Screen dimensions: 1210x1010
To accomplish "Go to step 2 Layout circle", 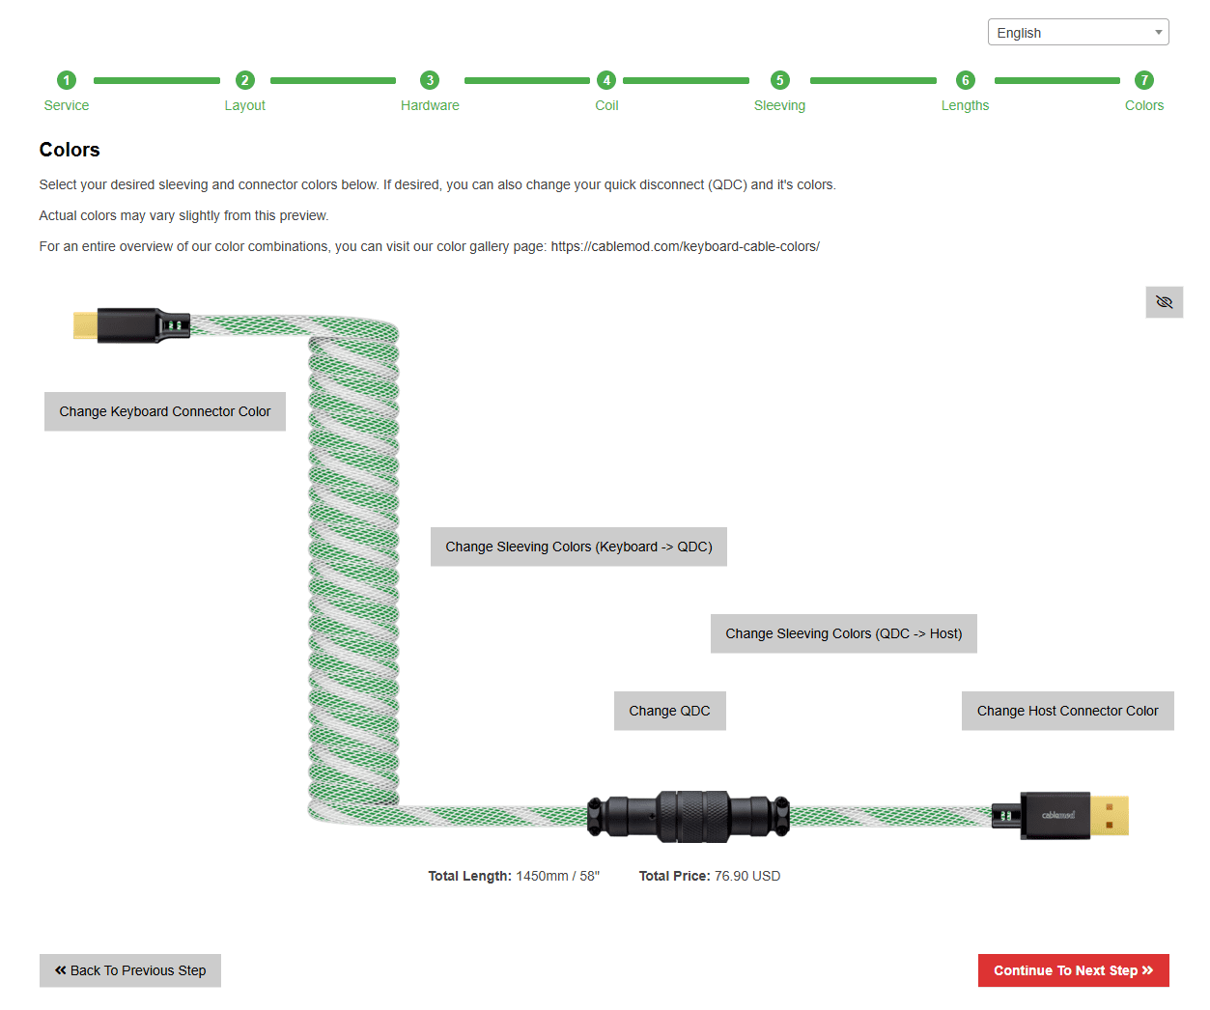I will (x=245, y=80).
